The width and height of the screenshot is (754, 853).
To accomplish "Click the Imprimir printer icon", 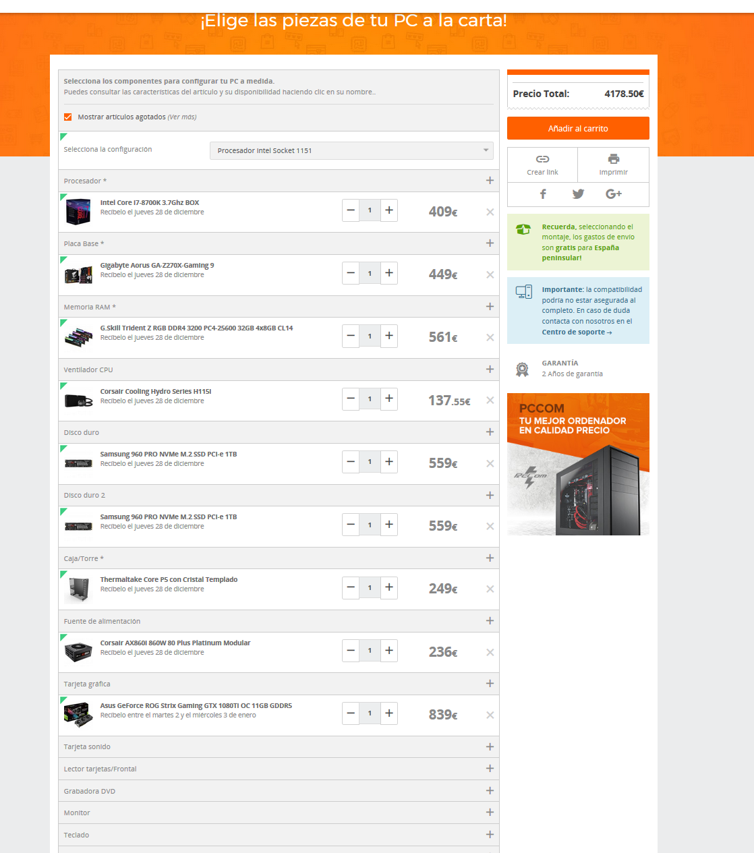I will tap(614, 159).
